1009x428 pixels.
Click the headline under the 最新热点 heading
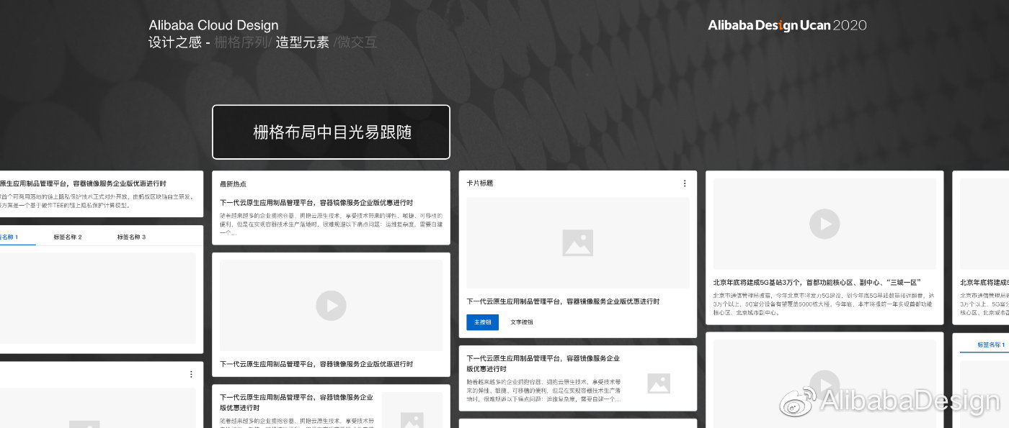click(316, 203)
